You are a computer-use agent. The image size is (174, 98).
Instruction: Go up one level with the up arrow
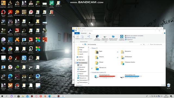click(x=83, y=44)
